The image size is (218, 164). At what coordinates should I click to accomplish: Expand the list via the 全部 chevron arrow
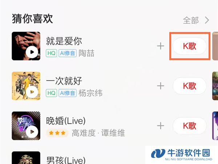point(207,20)
